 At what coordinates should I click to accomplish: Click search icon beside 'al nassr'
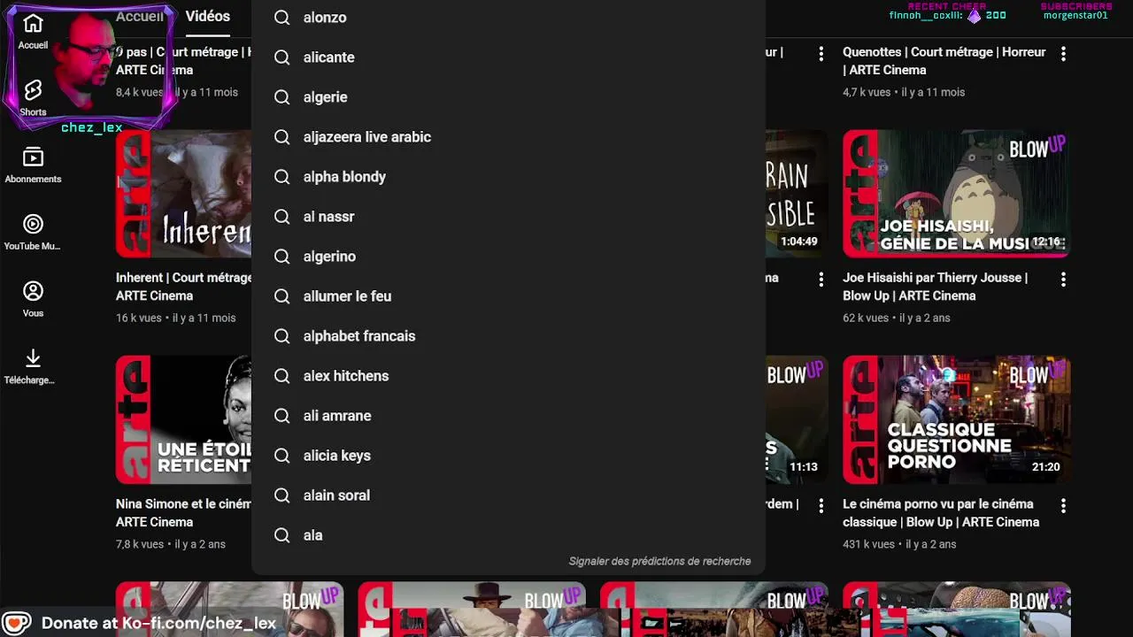coord(282,217)
